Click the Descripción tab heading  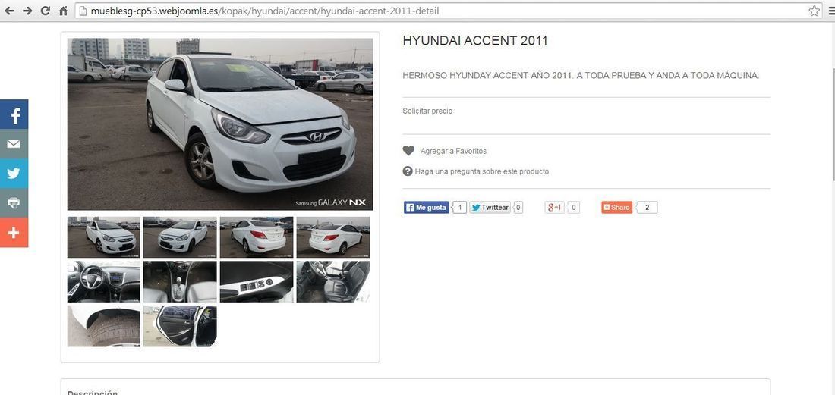pos(92,392)
